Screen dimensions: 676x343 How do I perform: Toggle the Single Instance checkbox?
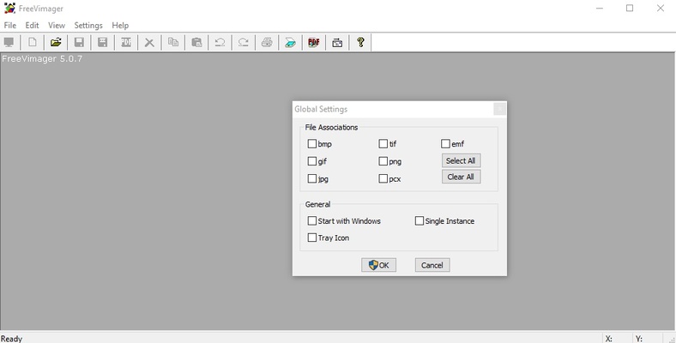[419, 221]
